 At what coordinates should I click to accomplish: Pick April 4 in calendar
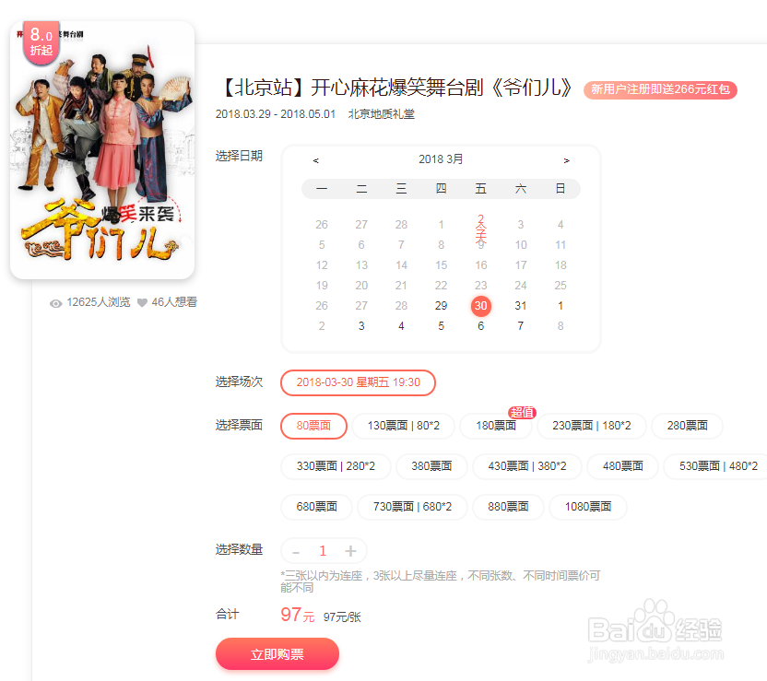point(401,325)
